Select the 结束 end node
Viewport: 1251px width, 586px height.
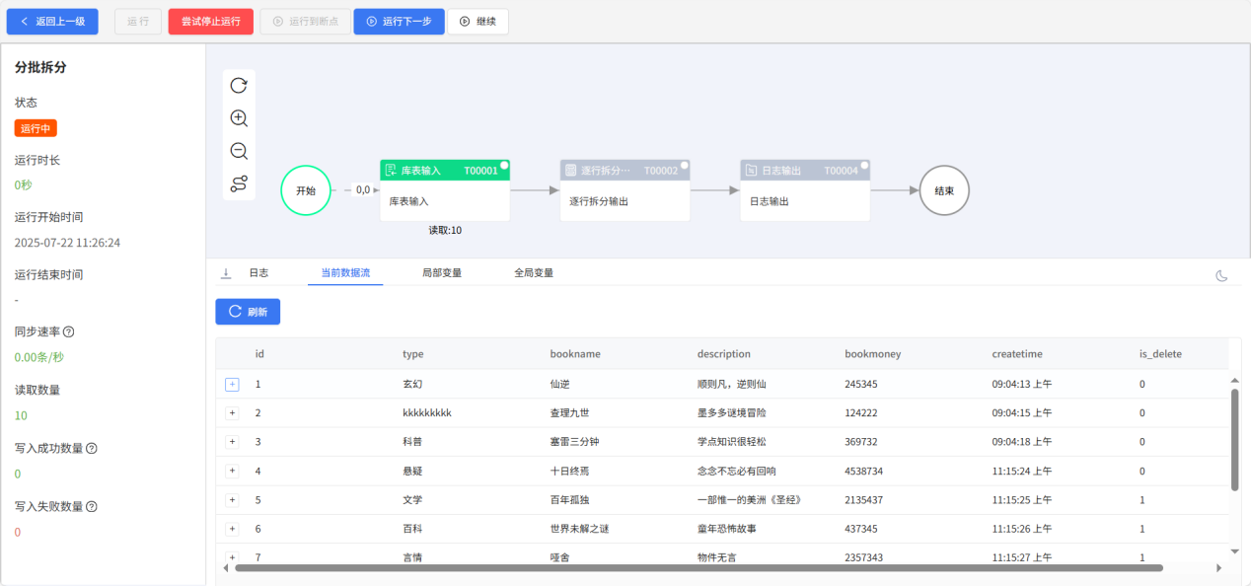tap(944, 190)
